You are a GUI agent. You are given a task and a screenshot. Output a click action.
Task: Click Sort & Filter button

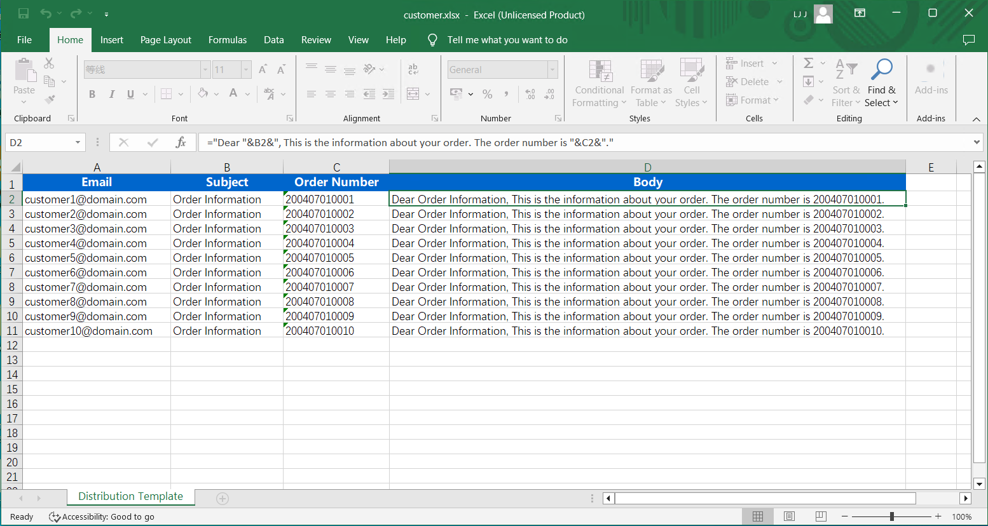[846, 83]
